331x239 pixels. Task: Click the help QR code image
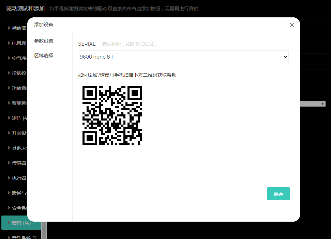112,115
